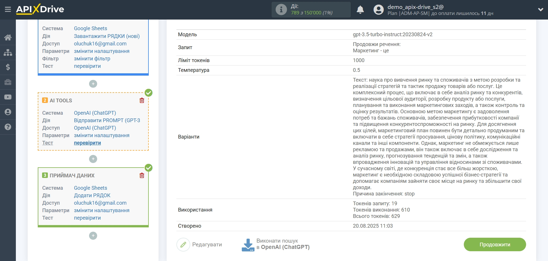Click the OpenAI search download icon
548x261 pixels.
(248, 245)
